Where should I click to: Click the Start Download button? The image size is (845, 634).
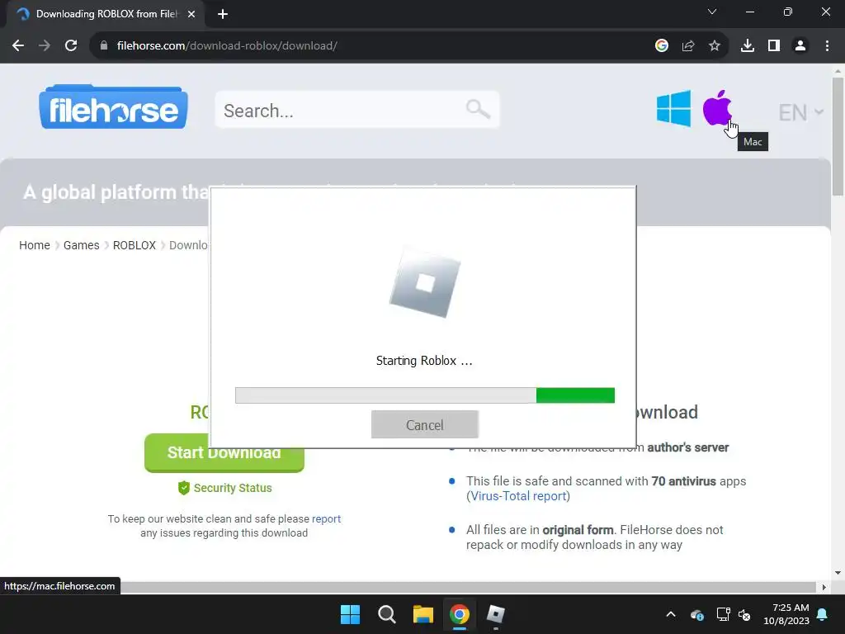point(224,453)
